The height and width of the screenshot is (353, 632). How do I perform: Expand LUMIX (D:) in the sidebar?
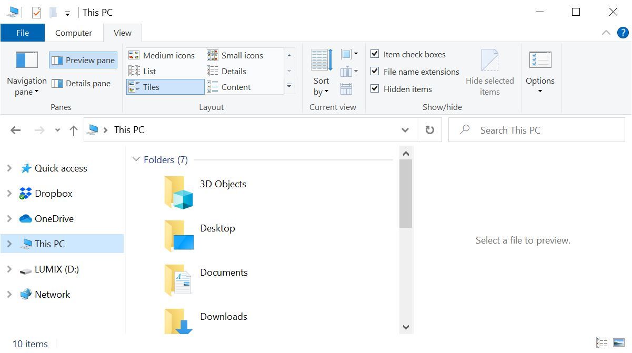9,269
